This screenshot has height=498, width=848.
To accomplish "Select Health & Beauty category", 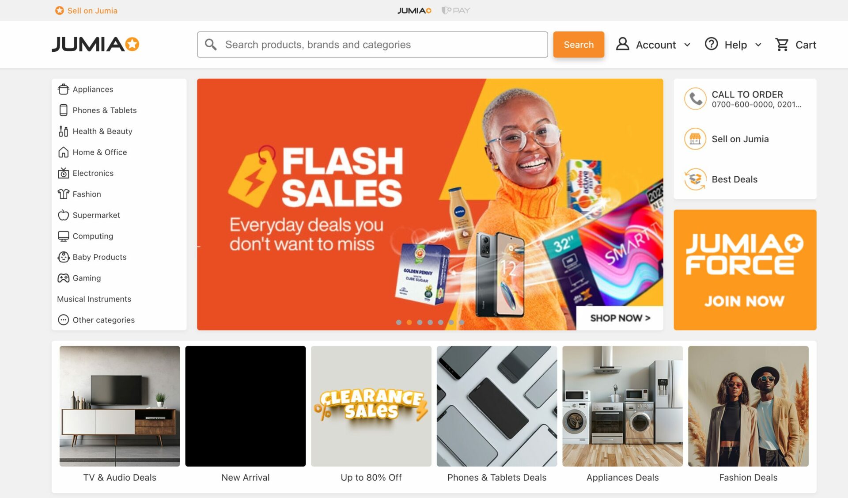I will point(102,130).
